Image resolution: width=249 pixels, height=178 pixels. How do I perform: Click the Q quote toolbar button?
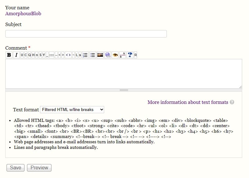click(29, 55)
